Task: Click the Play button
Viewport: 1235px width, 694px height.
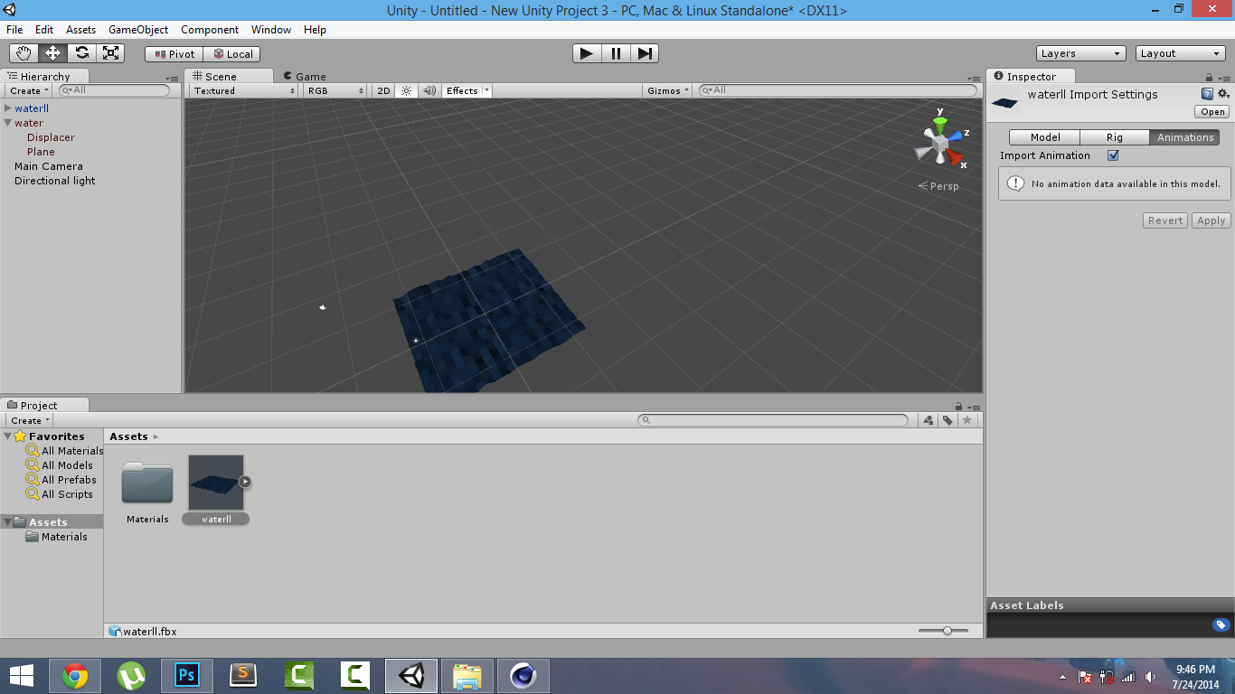Action: point(587,53)
